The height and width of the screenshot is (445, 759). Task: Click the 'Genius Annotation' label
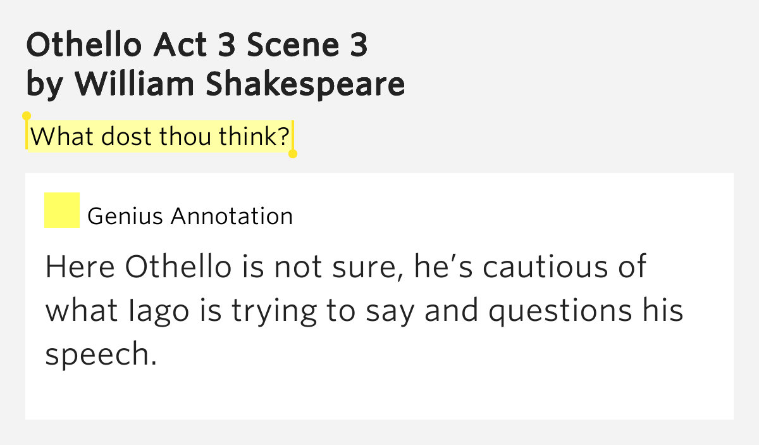tap(190, 216)
